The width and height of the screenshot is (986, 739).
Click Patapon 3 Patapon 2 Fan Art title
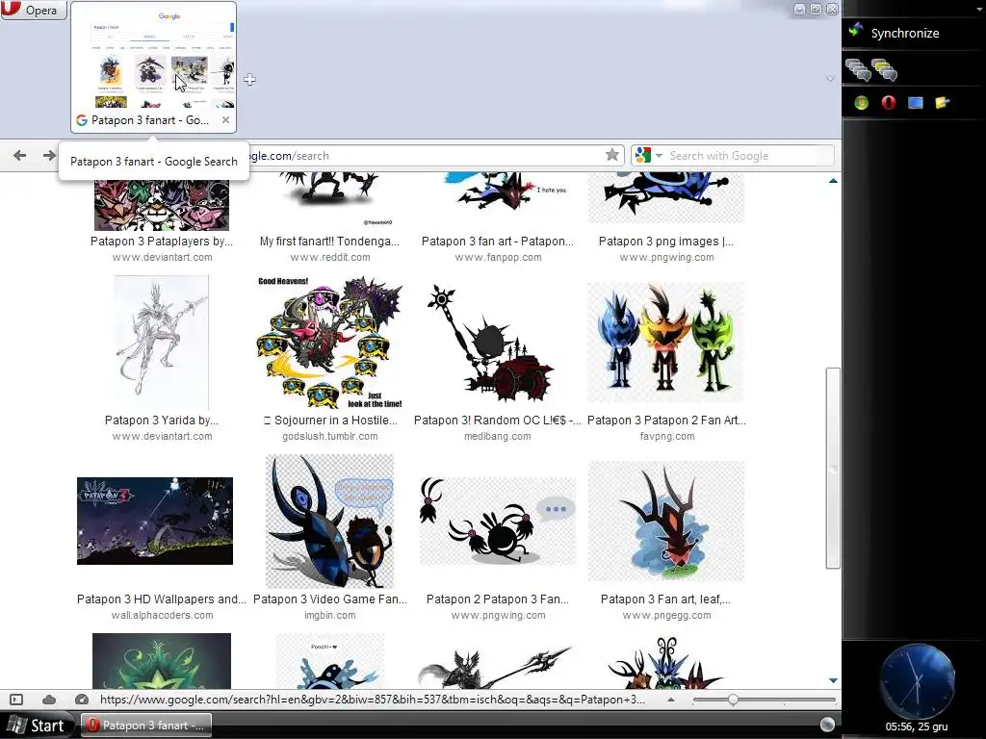pyautogui.click(x=666, y=420)
